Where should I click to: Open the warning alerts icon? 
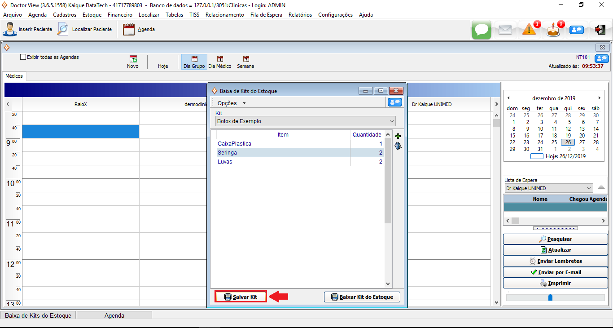(529, 30)
